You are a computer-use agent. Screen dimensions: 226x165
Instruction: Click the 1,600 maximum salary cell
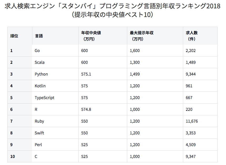point(135,51)
